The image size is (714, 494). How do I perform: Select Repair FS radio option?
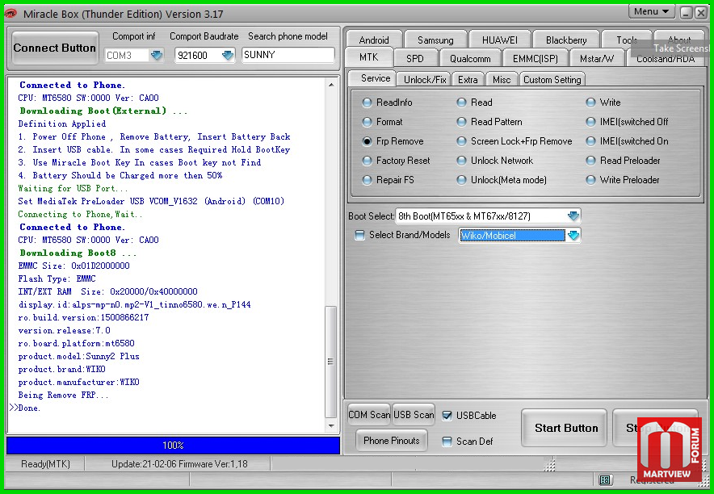point(367,180)
